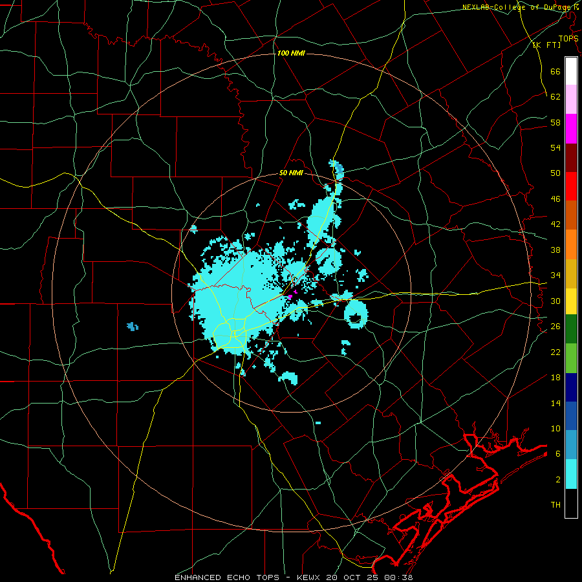
Task: Click the light pink legend swatch
Action: pyautogui.click(x=571, y=99)
